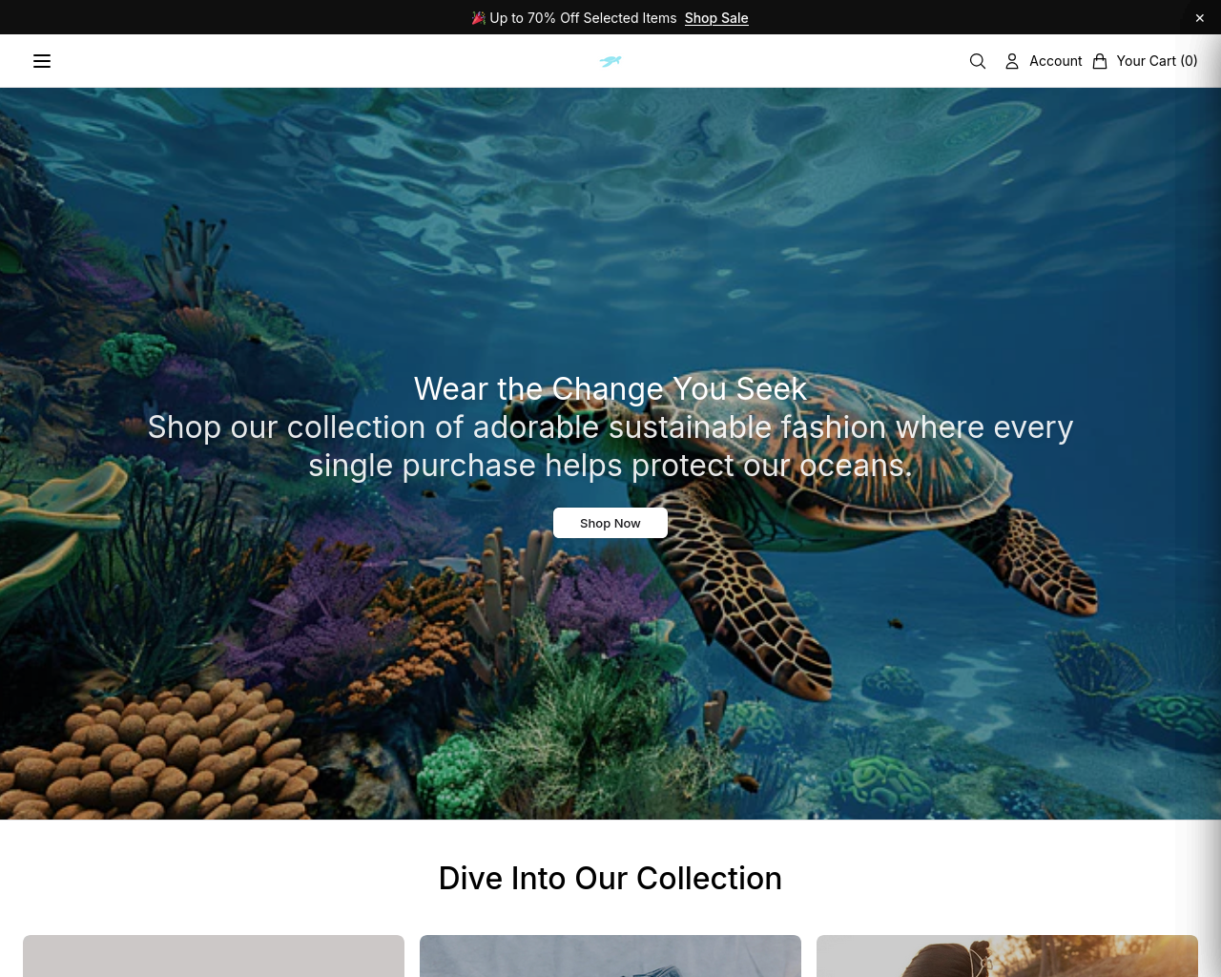
Task: Dismiss the sale announcement bar
Action: (x=1200, y=18)
